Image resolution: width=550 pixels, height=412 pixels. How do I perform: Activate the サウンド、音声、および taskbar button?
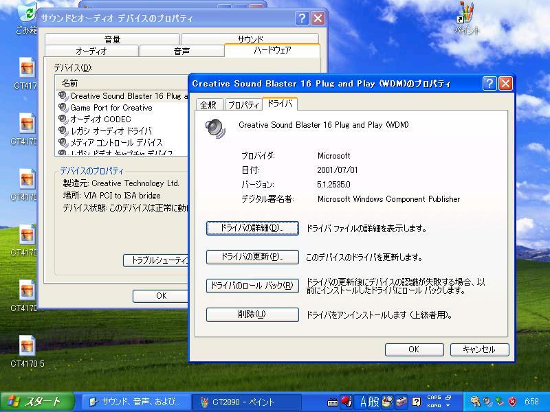tap(137, 402)
